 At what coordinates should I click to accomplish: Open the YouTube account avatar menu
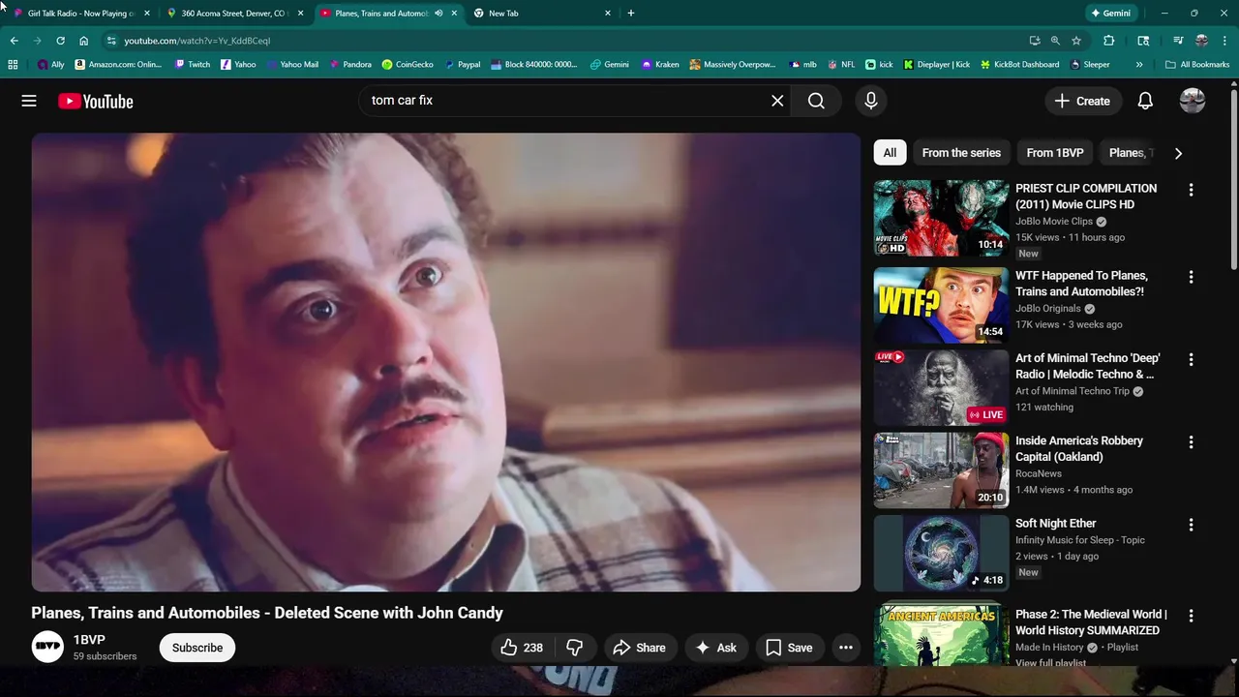pyautogui.click(x=1193, y=101)
